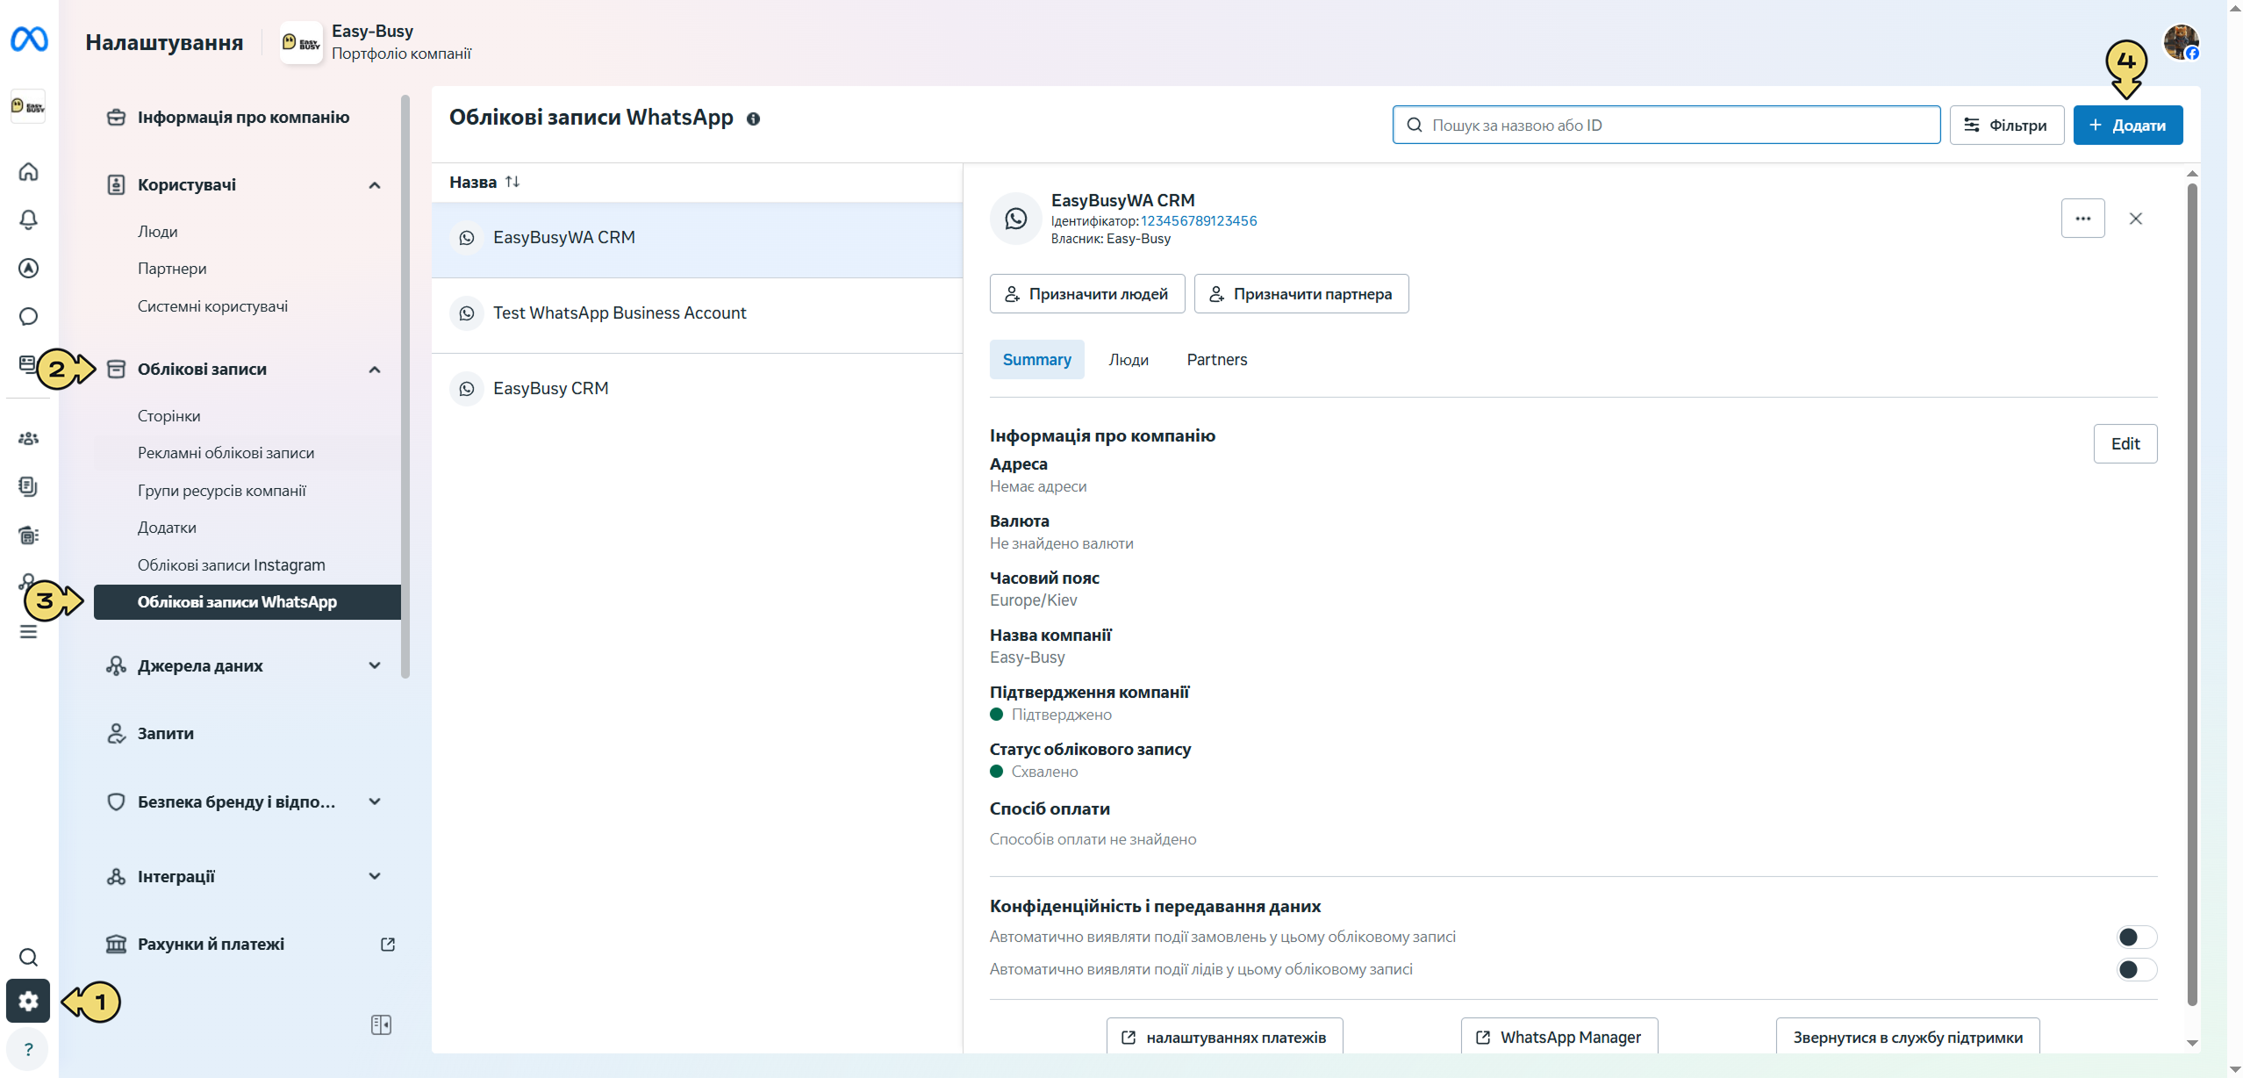Viewport: 2243px width, 1078px height.
Task: Click the user profile avatar
Action: (2181, 41)
